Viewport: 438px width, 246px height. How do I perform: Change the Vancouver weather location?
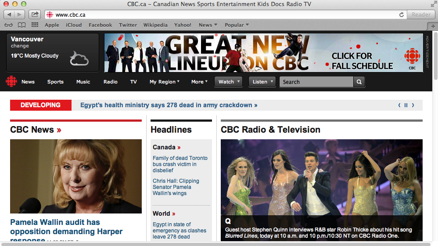tap(20, 46)
